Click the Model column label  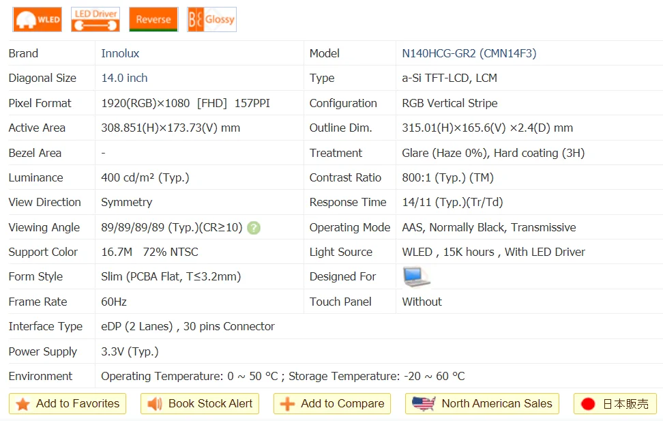coord(324,53)
